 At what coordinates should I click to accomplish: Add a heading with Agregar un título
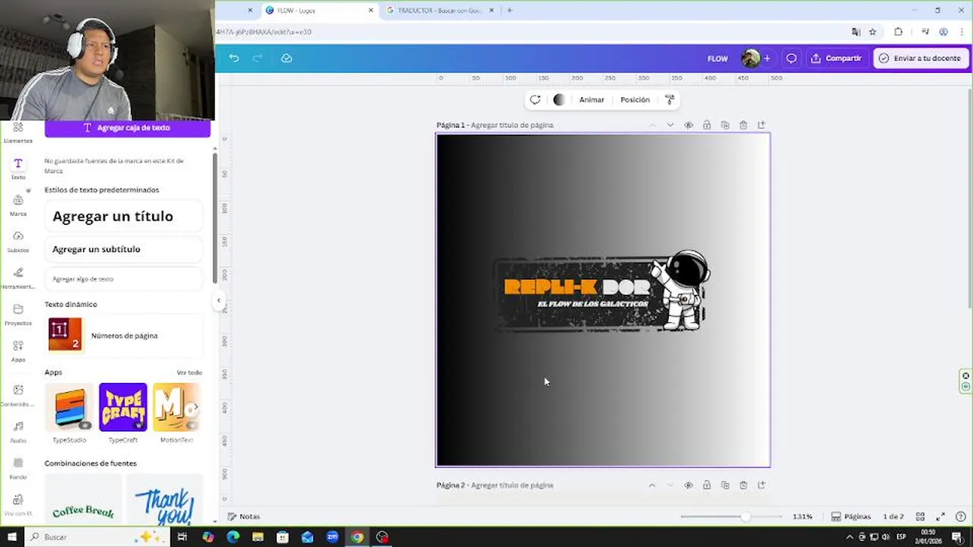(x=124, y=217)
